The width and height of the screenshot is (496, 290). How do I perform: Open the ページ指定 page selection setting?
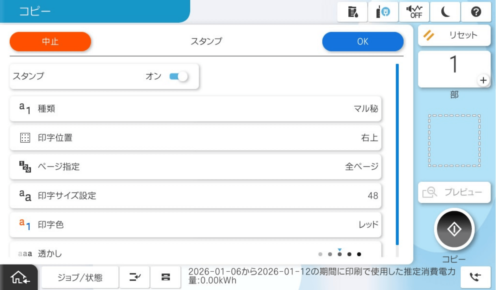[x=195, y=167]
